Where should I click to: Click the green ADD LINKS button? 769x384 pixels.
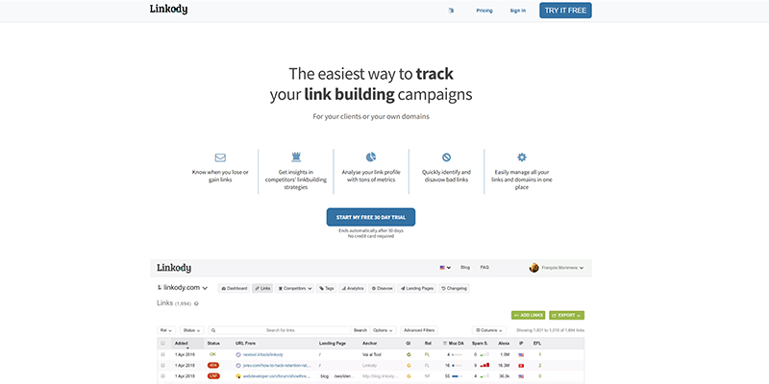pos(528,316)
